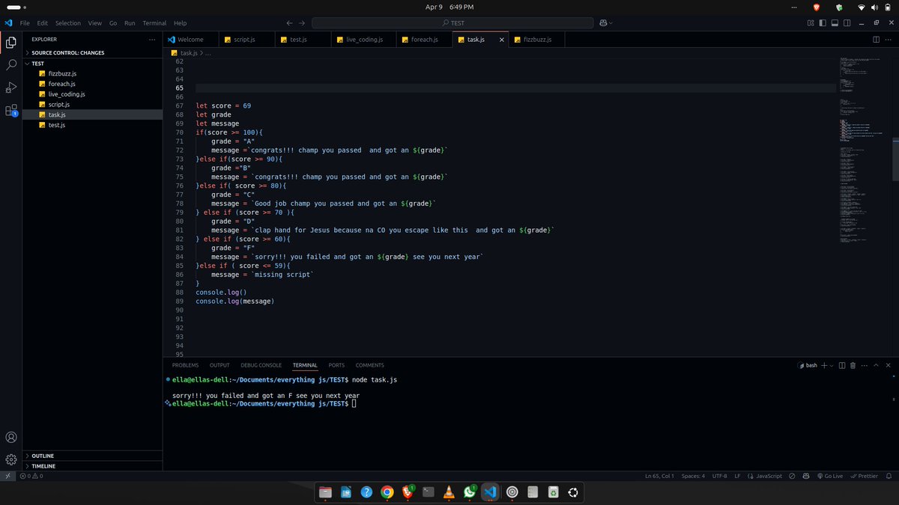Open the Accounts icon in the activity bar
The width and height of the screenshot is (899, 505).
tap(11, 437)
